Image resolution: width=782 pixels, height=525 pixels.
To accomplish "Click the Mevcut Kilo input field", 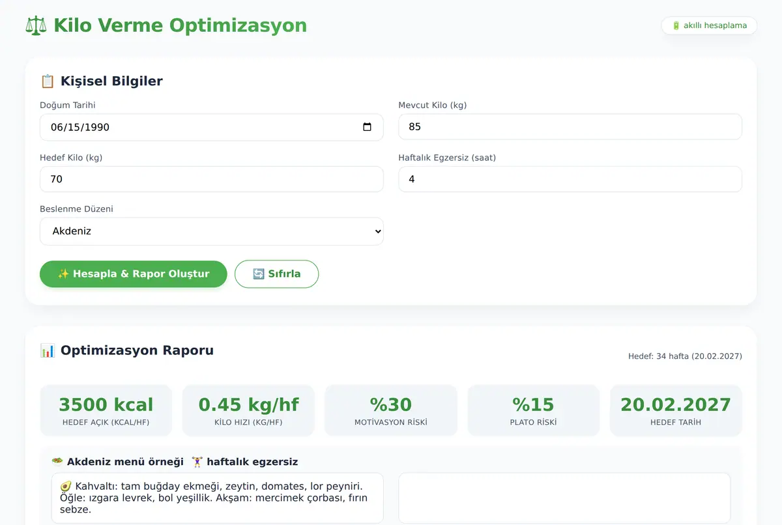I will click(x=570, y=127).
